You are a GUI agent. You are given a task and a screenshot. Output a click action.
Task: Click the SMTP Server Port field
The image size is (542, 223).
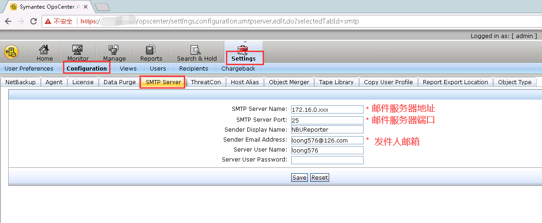coord(327,120)
